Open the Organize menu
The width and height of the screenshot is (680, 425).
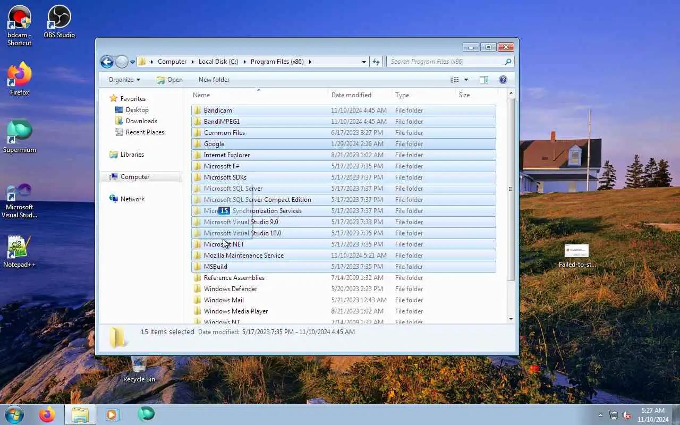(x=124, y=80)
